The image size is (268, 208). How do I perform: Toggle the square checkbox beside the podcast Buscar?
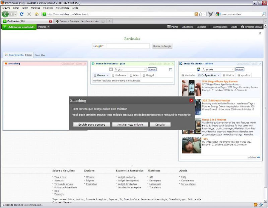coord(171,70)
